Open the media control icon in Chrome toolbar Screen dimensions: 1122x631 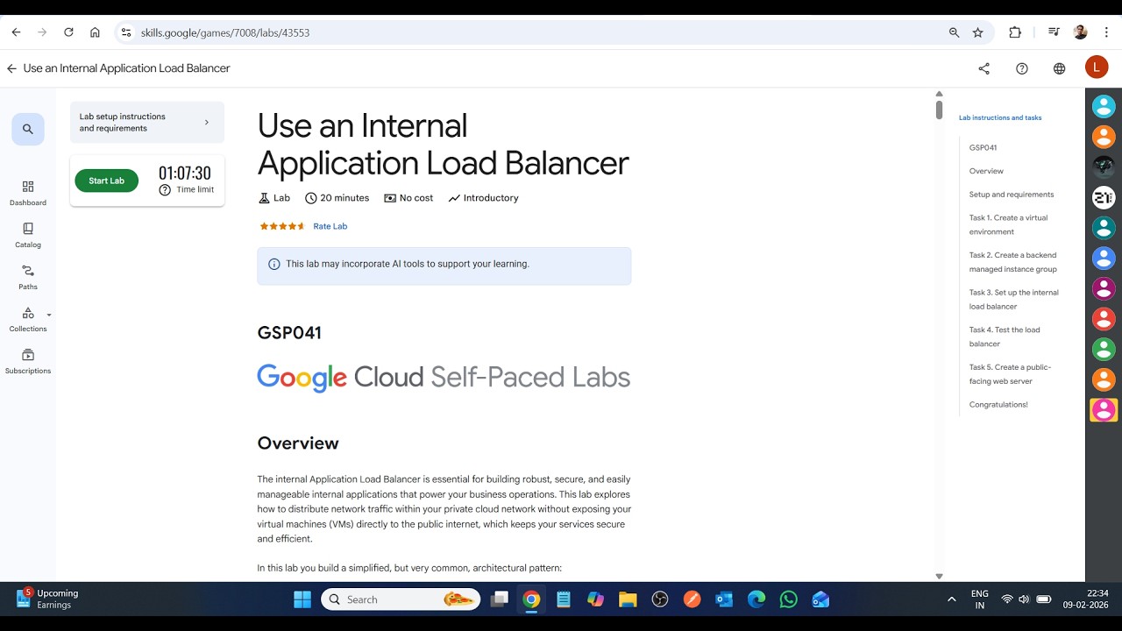[x=1053, y=32]
